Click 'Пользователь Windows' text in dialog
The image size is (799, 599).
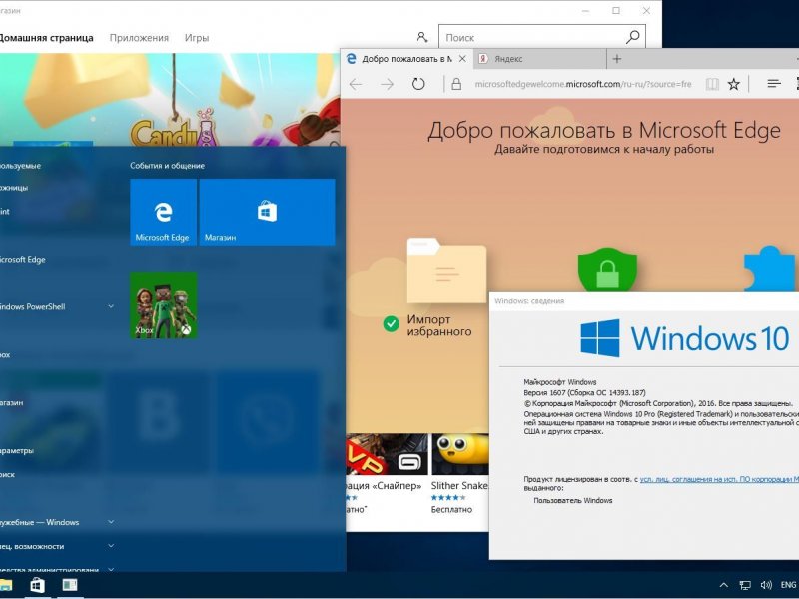[x=572, y=501]
